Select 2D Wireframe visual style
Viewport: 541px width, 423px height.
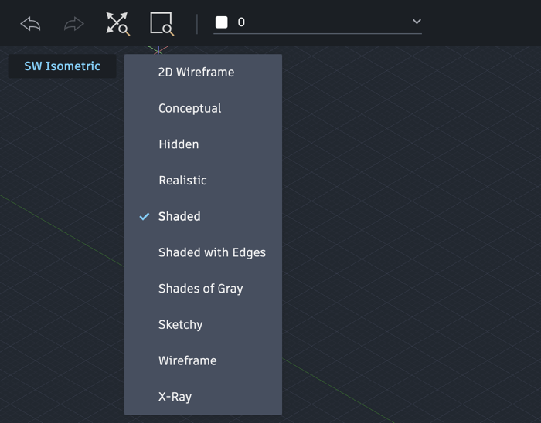coord(196,73)
